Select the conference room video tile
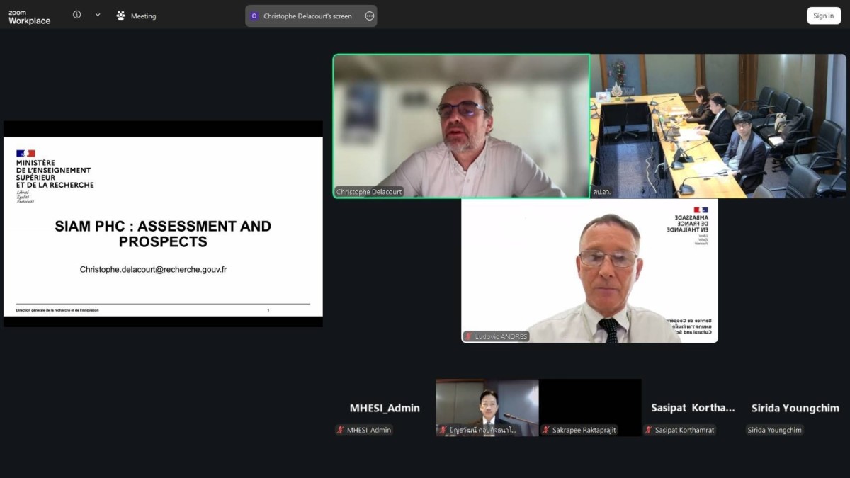Screen dimensions: 850x478 (718, 126)
